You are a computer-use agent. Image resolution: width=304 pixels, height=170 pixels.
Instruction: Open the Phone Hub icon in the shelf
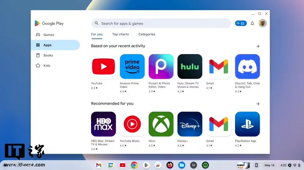256,165
